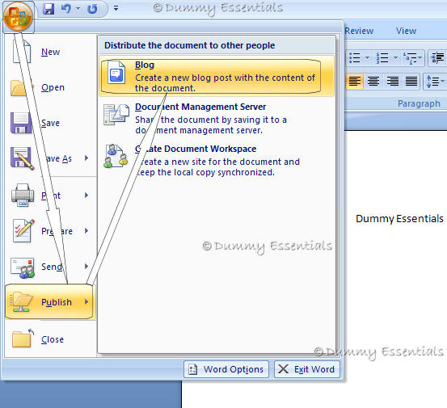Expand the Save As submenu arrow

pyautogui.click(x=86, y=158)
